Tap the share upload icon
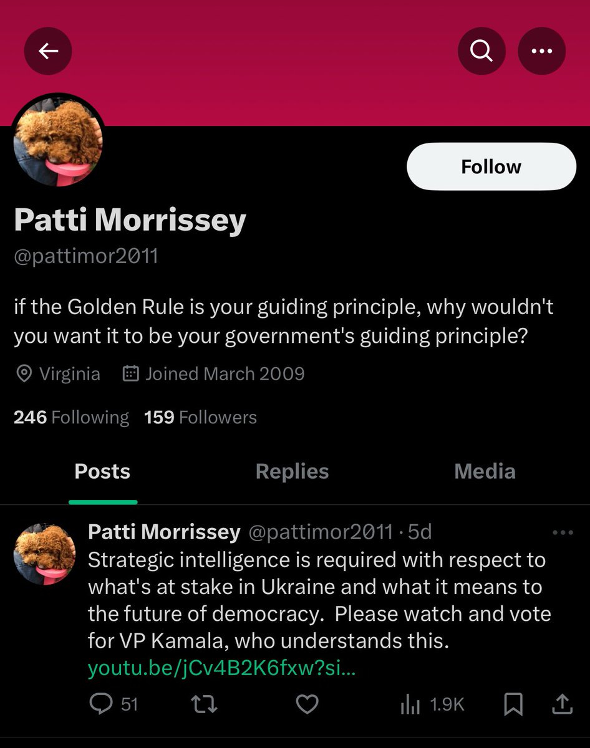Image resolution: width=590 pixels, height=748 pixels. pos(562,704)
